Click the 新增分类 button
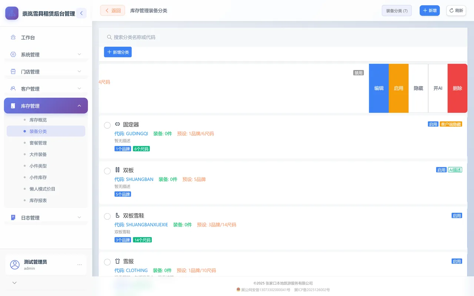This screenshot has width=474, height=296. tap(118, 52)
